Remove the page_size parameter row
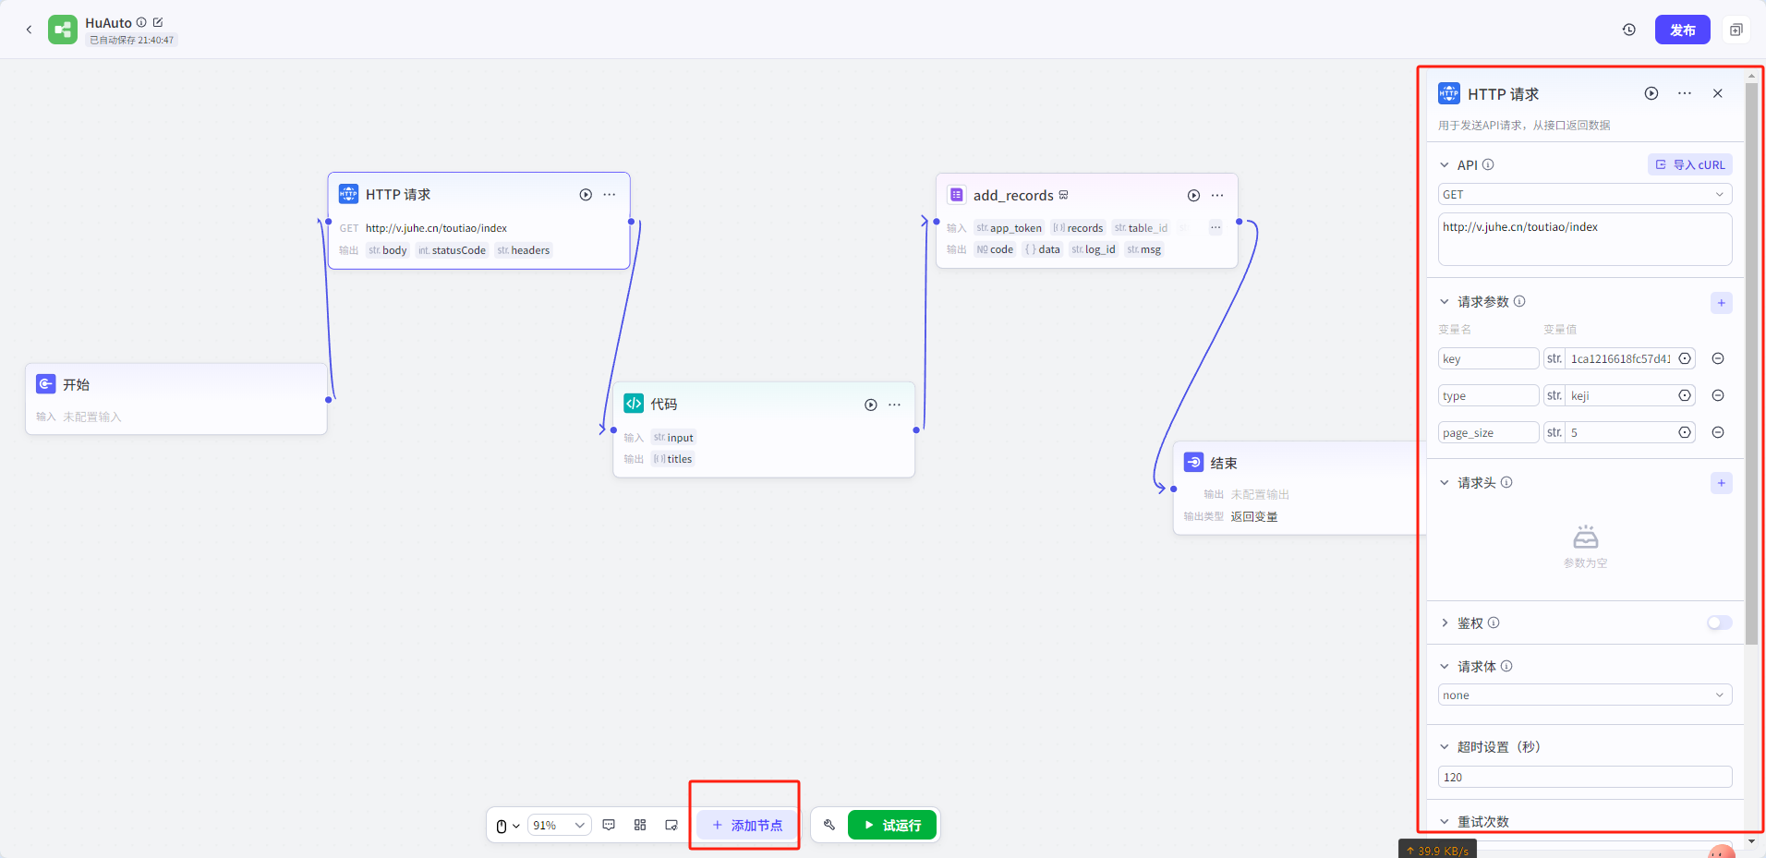 (1718, 432)
